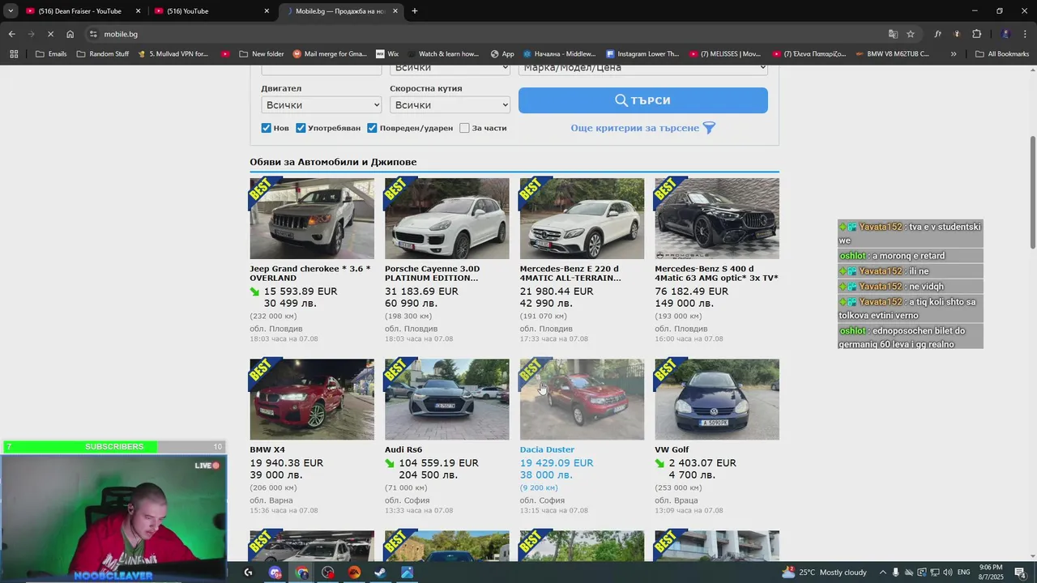Open the tab search dropdown arrow
1037x583 pixels.
pyautogui.click(x=11, y=11)
